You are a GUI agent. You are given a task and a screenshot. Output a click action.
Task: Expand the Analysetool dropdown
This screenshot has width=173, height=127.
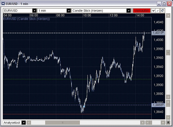tap(24, 123)
